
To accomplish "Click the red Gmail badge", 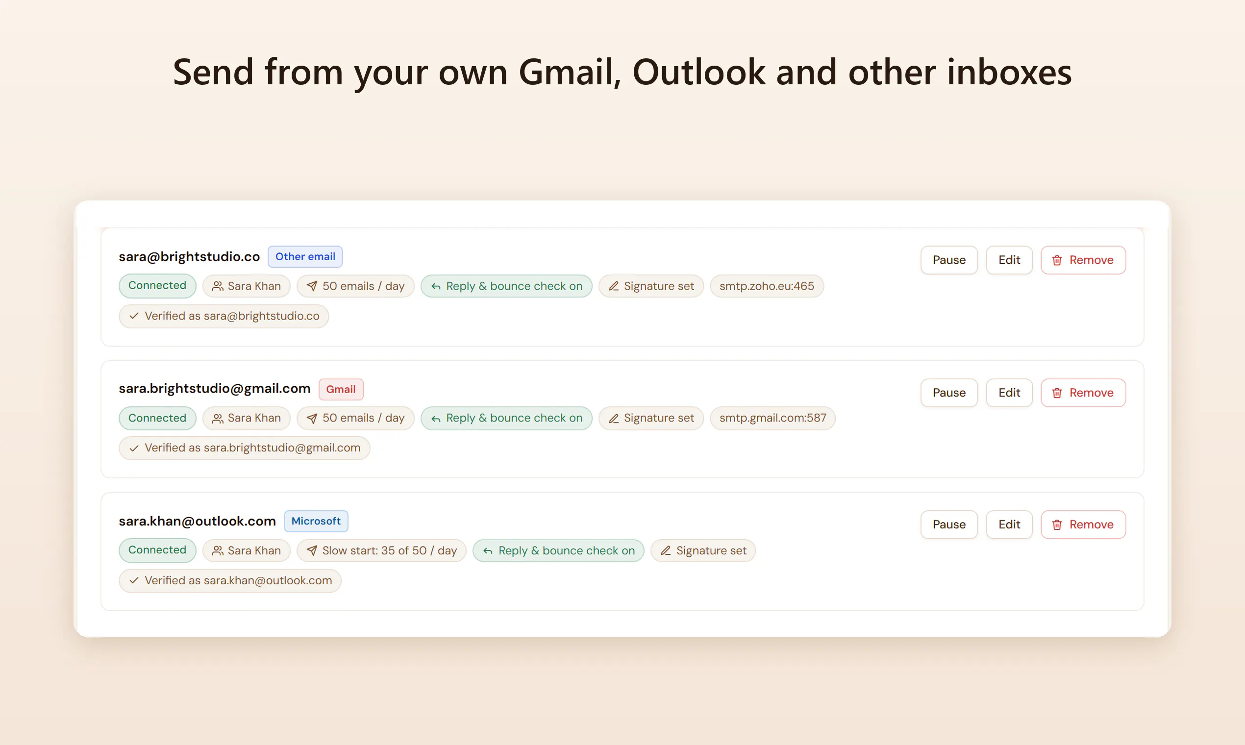I will coord(341,389).
